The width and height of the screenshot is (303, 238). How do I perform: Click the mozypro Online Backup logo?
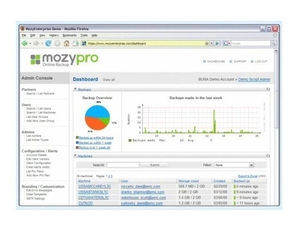pyautogui.click(x=64, y=60)
